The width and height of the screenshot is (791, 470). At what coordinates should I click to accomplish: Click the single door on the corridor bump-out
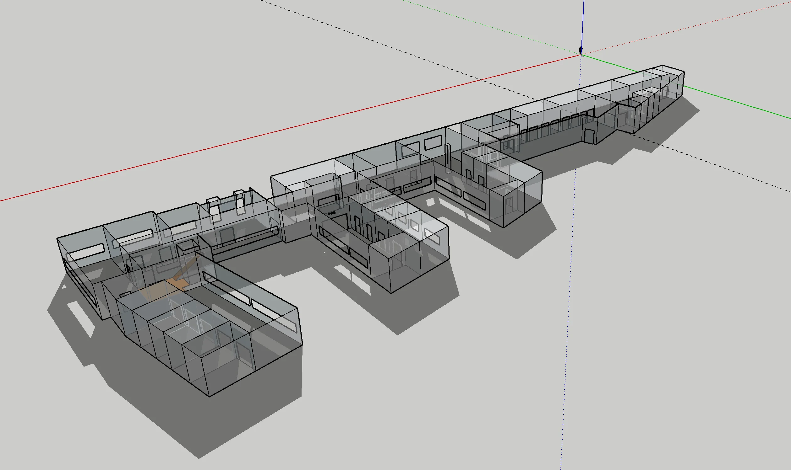[x=589, y=136]
